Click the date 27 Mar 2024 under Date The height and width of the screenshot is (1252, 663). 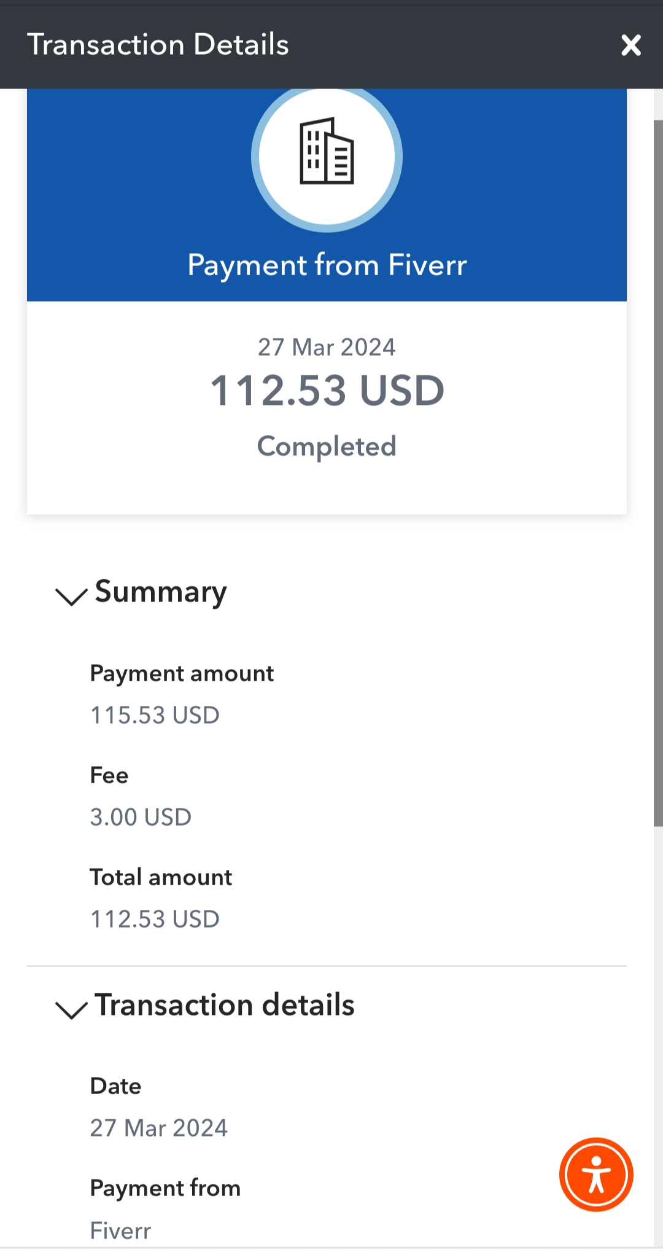click(x=158, y=1128)
